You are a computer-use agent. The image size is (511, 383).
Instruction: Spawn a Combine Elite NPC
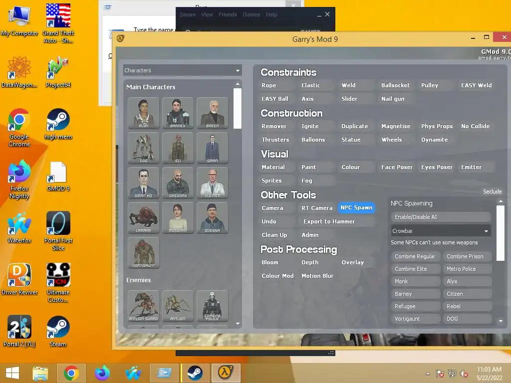coord(416,269)
